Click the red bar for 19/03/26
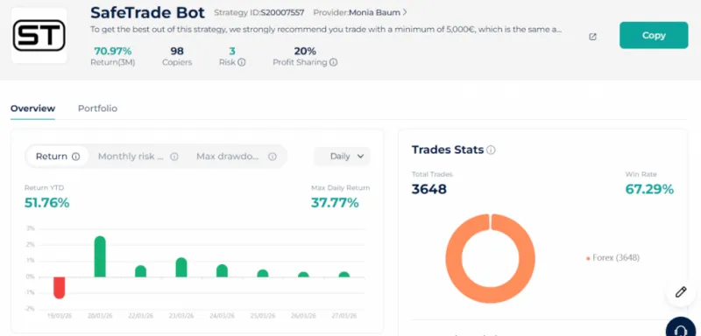 pos(60,288)
